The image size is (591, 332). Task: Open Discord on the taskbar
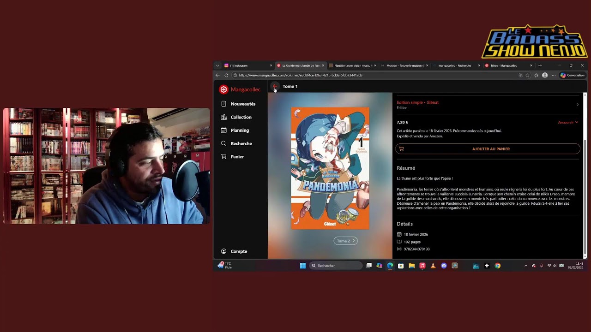[x=444, y=266]
